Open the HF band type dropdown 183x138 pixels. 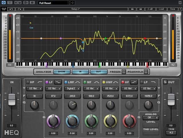click(129, 89)
